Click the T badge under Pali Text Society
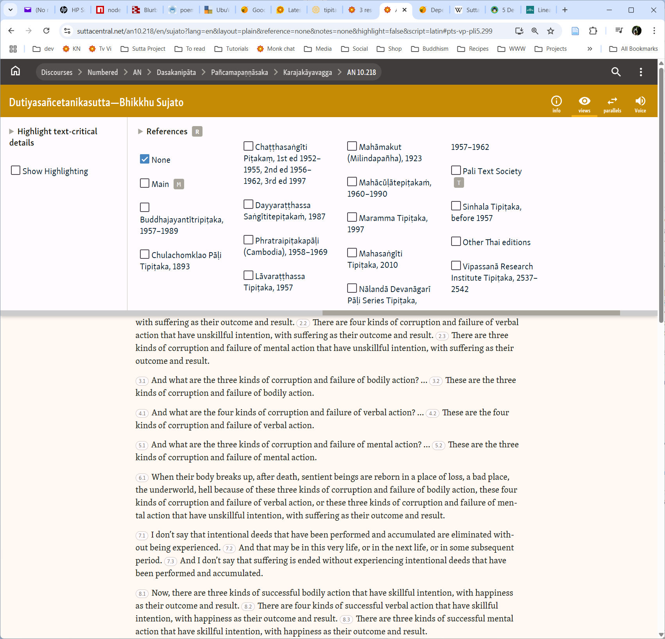The image size is (665, 639). pyautogui.click(x=459, y=183)
